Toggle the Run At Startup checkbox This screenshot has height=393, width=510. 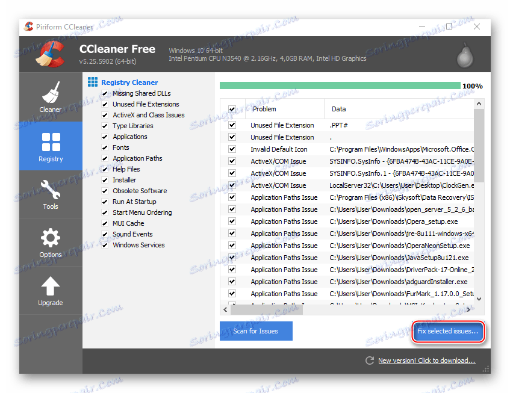(105, 202)
